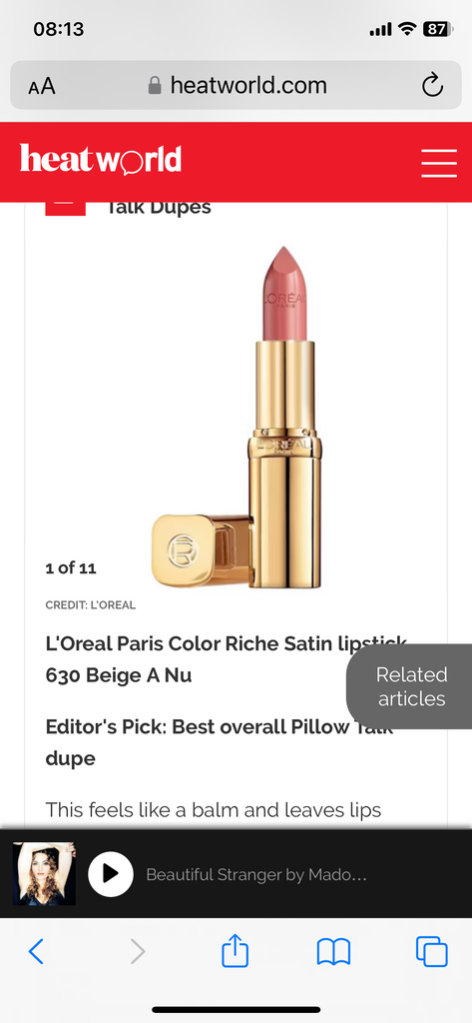The image size is (472, 1023).
Task: Tap the Safari forward arrow
Action: tap(138, 952)
